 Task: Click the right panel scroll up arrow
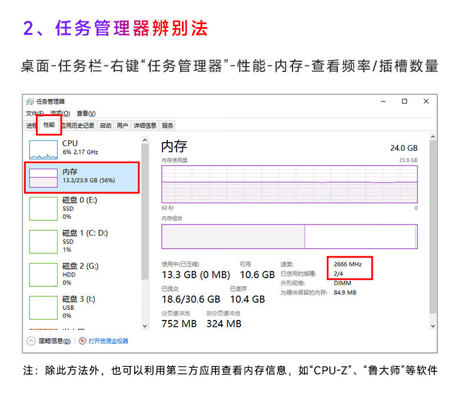click(x=433, y=137)
